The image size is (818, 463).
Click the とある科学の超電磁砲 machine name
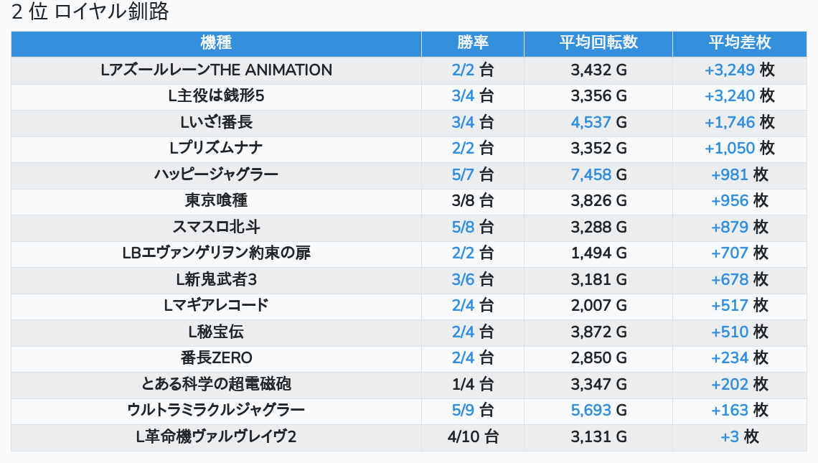[x=216, y=384]
